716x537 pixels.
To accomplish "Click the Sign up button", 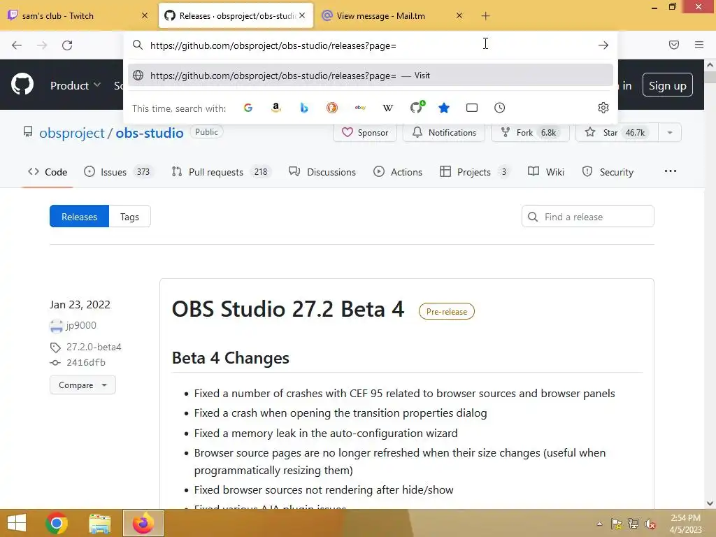I will [667, 85].
